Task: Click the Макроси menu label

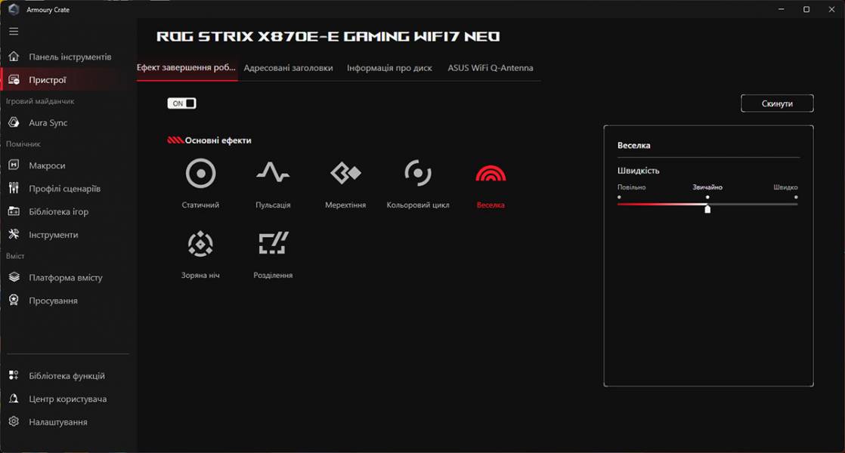Action: coord(47,165)
